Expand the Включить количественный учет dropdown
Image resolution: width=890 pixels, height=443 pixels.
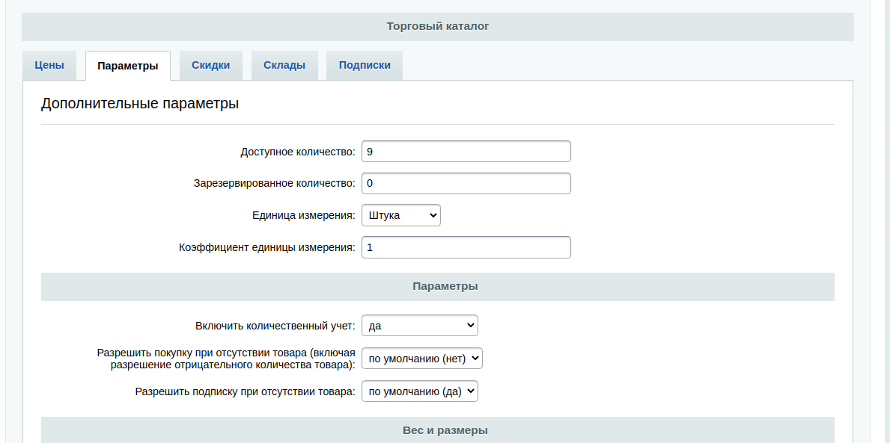[419, 326]
